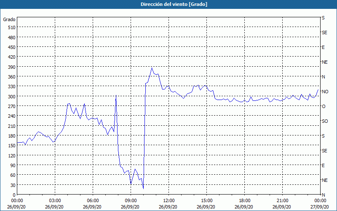Click the 26/09/20 date under 12:00
This screenshot has height=211, width=337.
[168, 207]
